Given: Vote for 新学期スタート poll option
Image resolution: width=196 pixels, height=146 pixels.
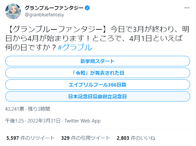Looking at the screenshot, I should click(x=98, y=61).
